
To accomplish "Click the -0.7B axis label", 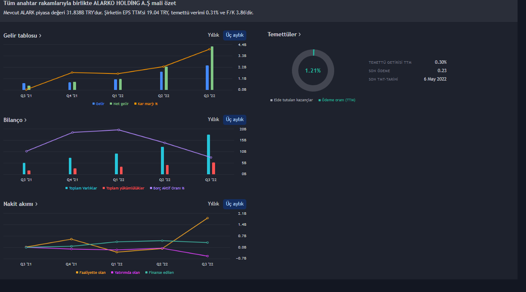I will pos(242,258).
